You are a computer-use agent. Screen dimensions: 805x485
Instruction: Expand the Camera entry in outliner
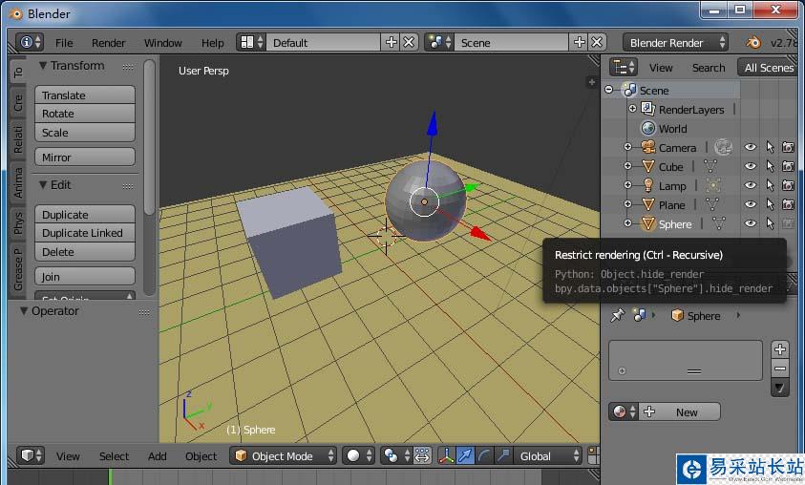point(627,147)
